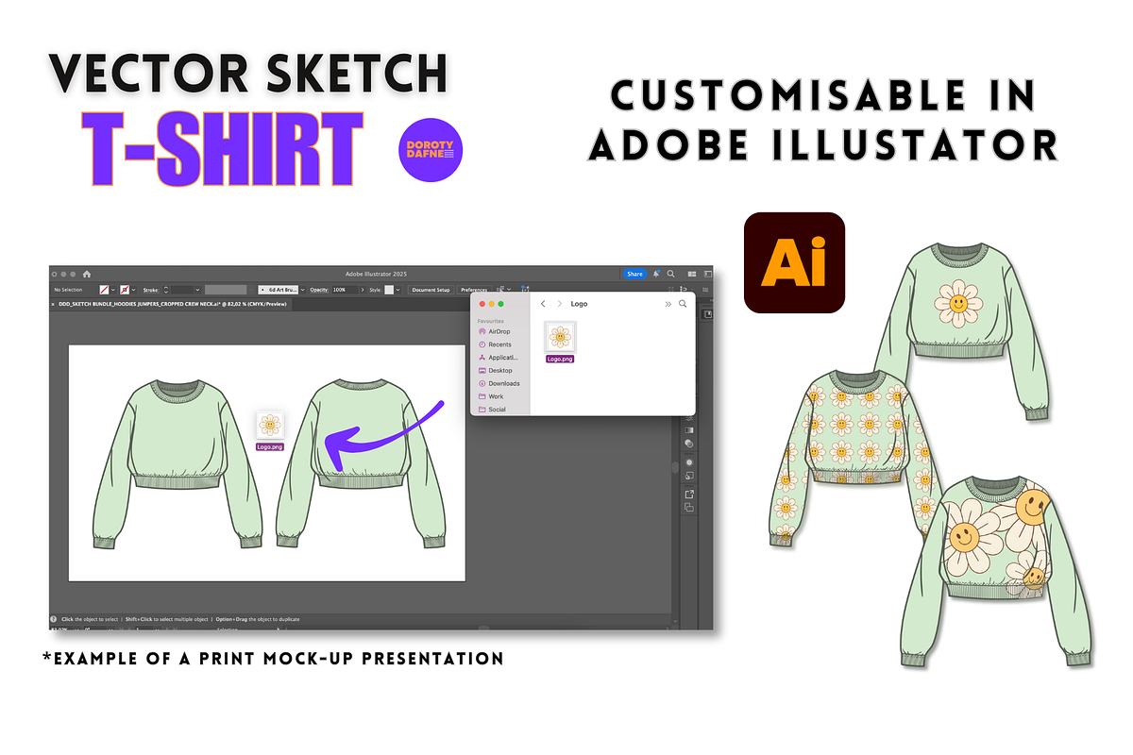Image resolution: width=1133 pixels, height=755 pixels.
Task: Open Downloads in the Finder sidebar
Action: (499, 383)
